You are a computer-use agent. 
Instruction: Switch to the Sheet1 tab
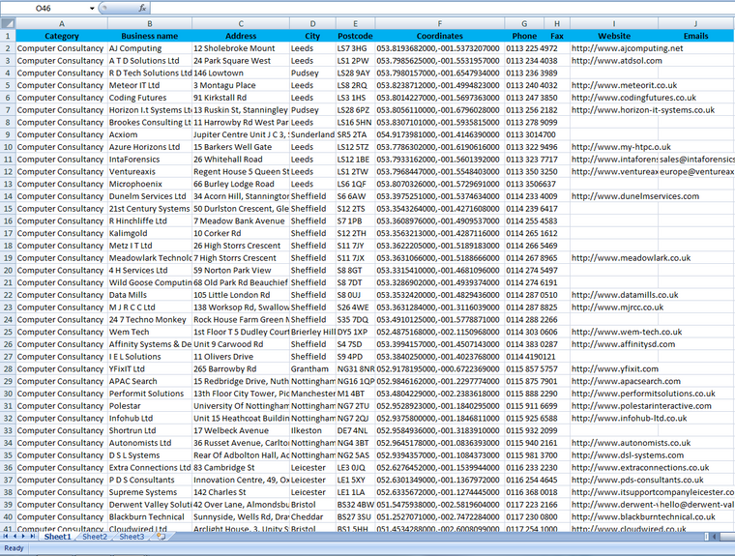tap(57, 537)
